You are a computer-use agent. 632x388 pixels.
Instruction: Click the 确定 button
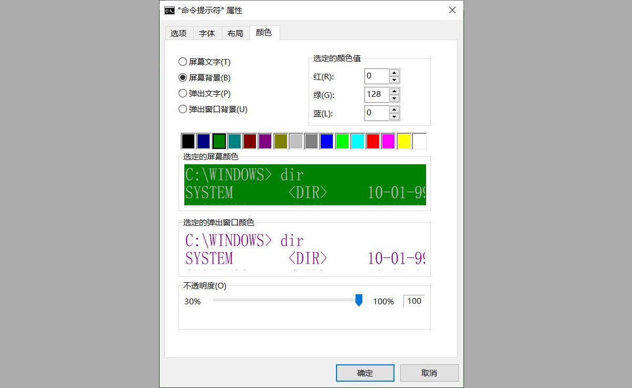(x=364, y=373)
